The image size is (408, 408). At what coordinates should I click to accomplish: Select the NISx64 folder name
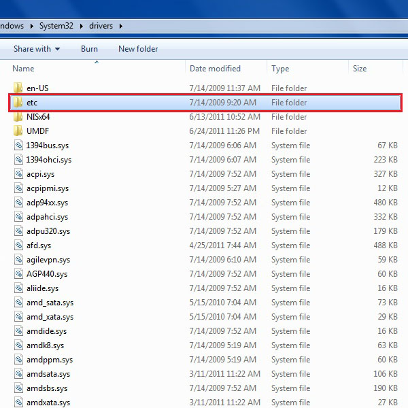pos(38,116)
